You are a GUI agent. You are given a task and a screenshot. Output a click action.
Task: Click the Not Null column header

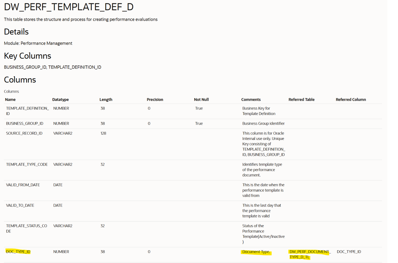[x=201, y=99]
